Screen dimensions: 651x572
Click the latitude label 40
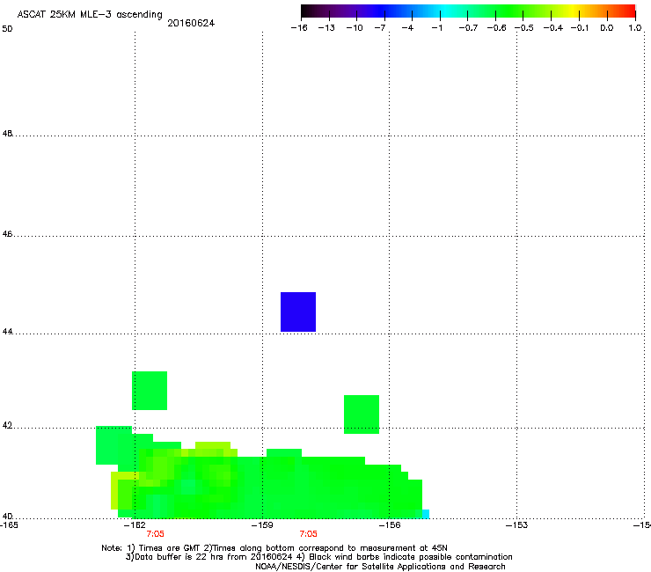click(x=7, y=517)
